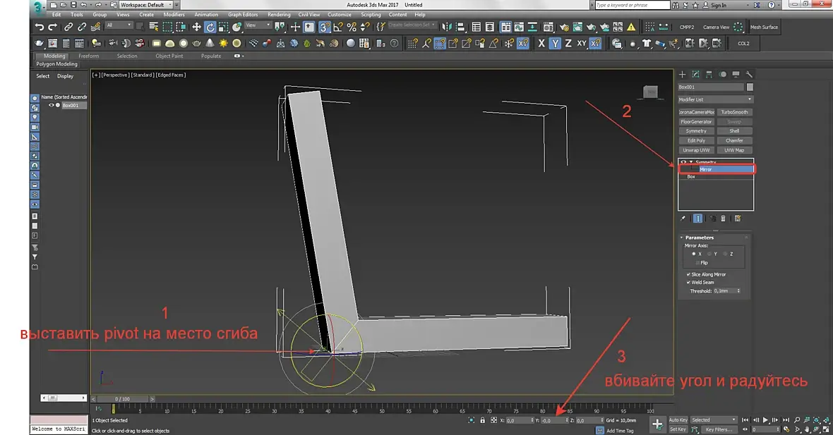
Task: Uncheck Weld Seam option
Action: 688,282
